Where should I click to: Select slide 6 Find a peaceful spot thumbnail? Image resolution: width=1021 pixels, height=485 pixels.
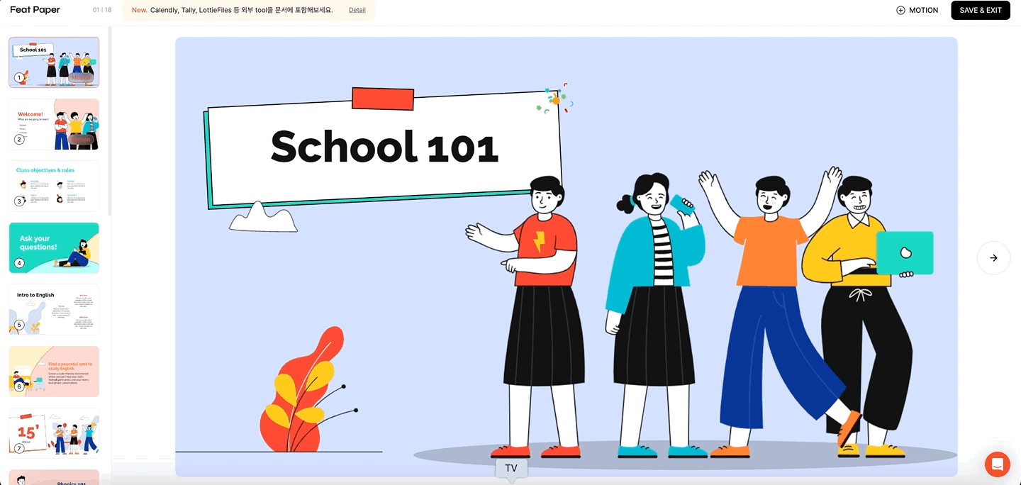54,372
